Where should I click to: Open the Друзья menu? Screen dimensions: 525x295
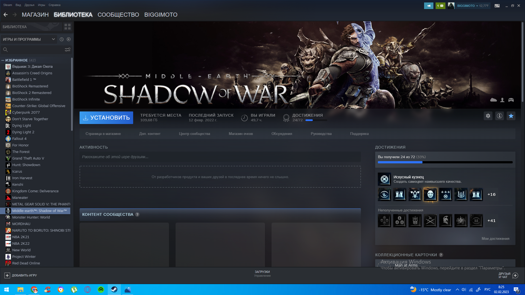30,5
